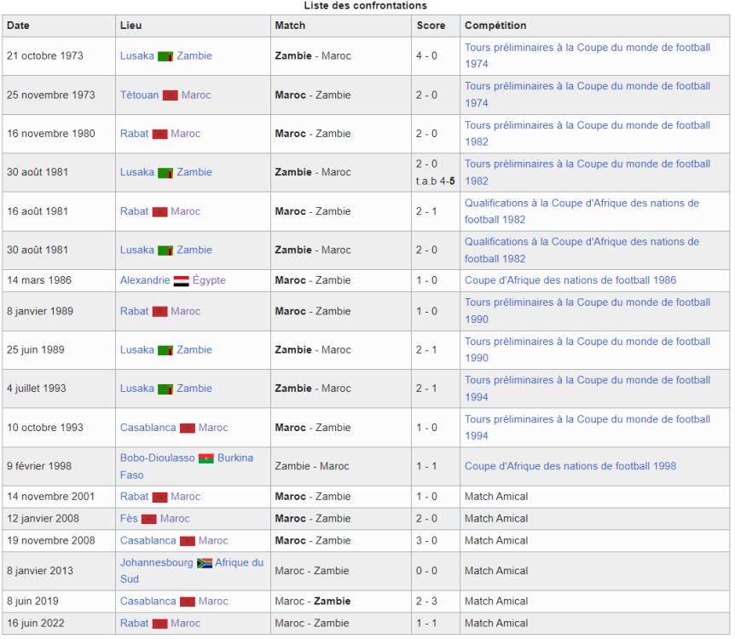Screen dimensions: 735x639
Task: Open Coupe d'Afrique des nations de football 1998
Action: click(570, 466)
